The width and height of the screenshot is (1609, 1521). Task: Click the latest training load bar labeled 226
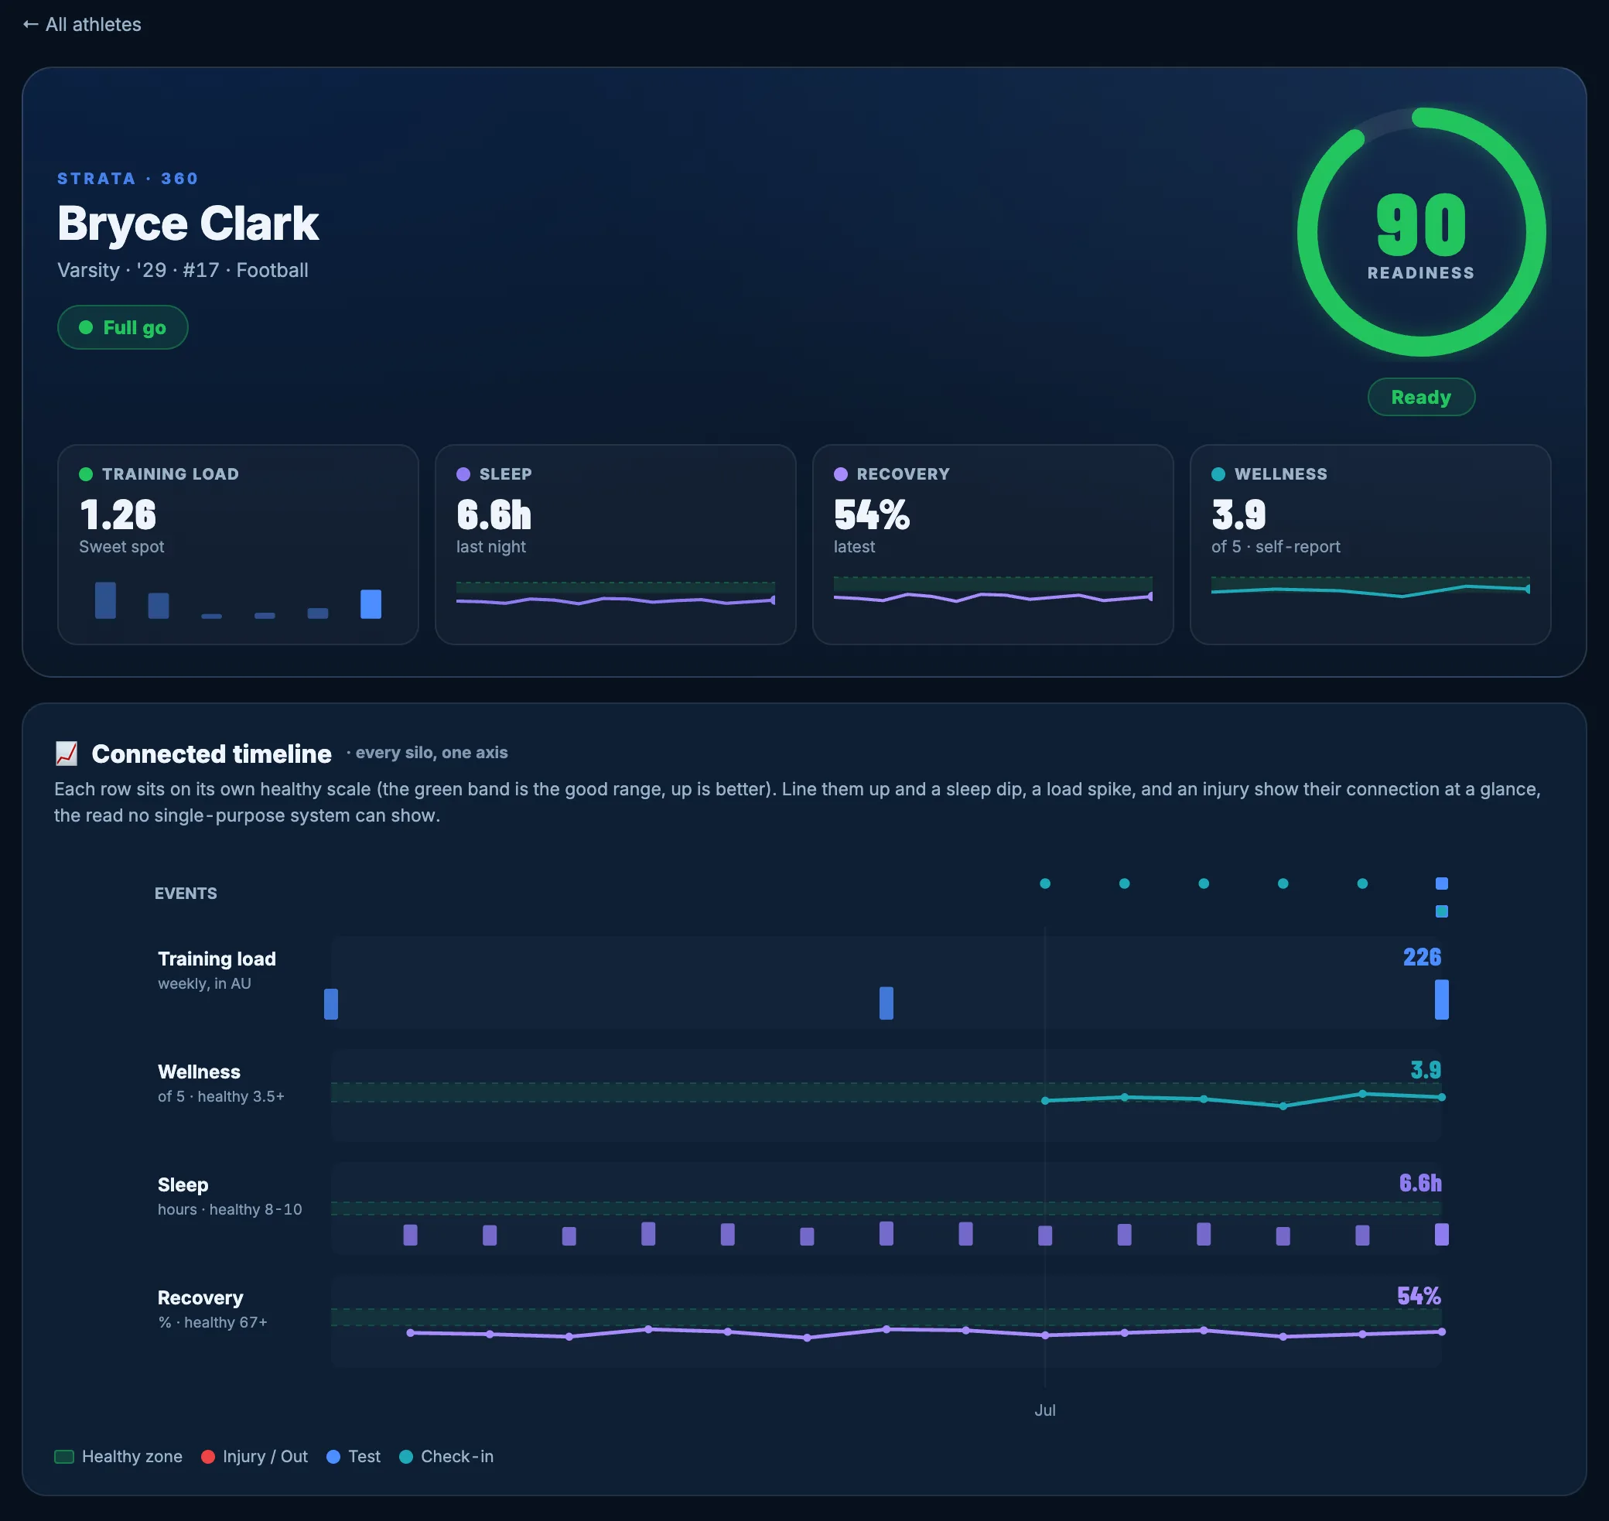[1441, 999]
